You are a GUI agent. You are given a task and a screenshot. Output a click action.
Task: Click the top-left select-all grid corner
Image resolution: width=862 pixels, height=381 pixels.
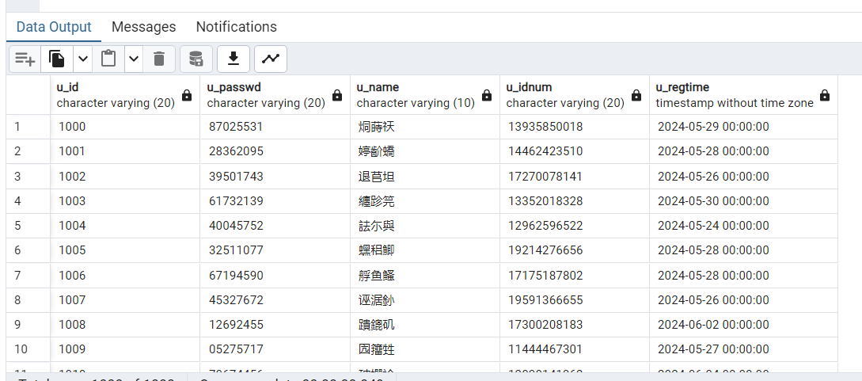pyautogui.click(x=28, y=95)
